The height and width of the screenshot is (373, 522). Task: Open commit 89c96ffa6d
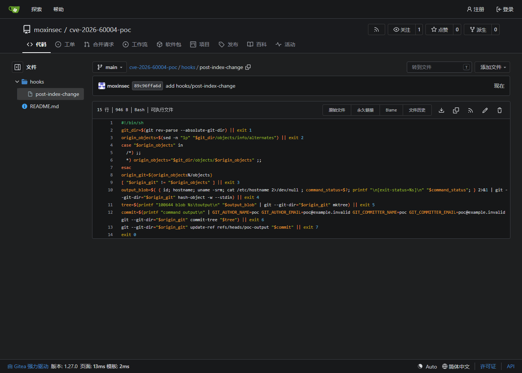click(x=147, y=86)
